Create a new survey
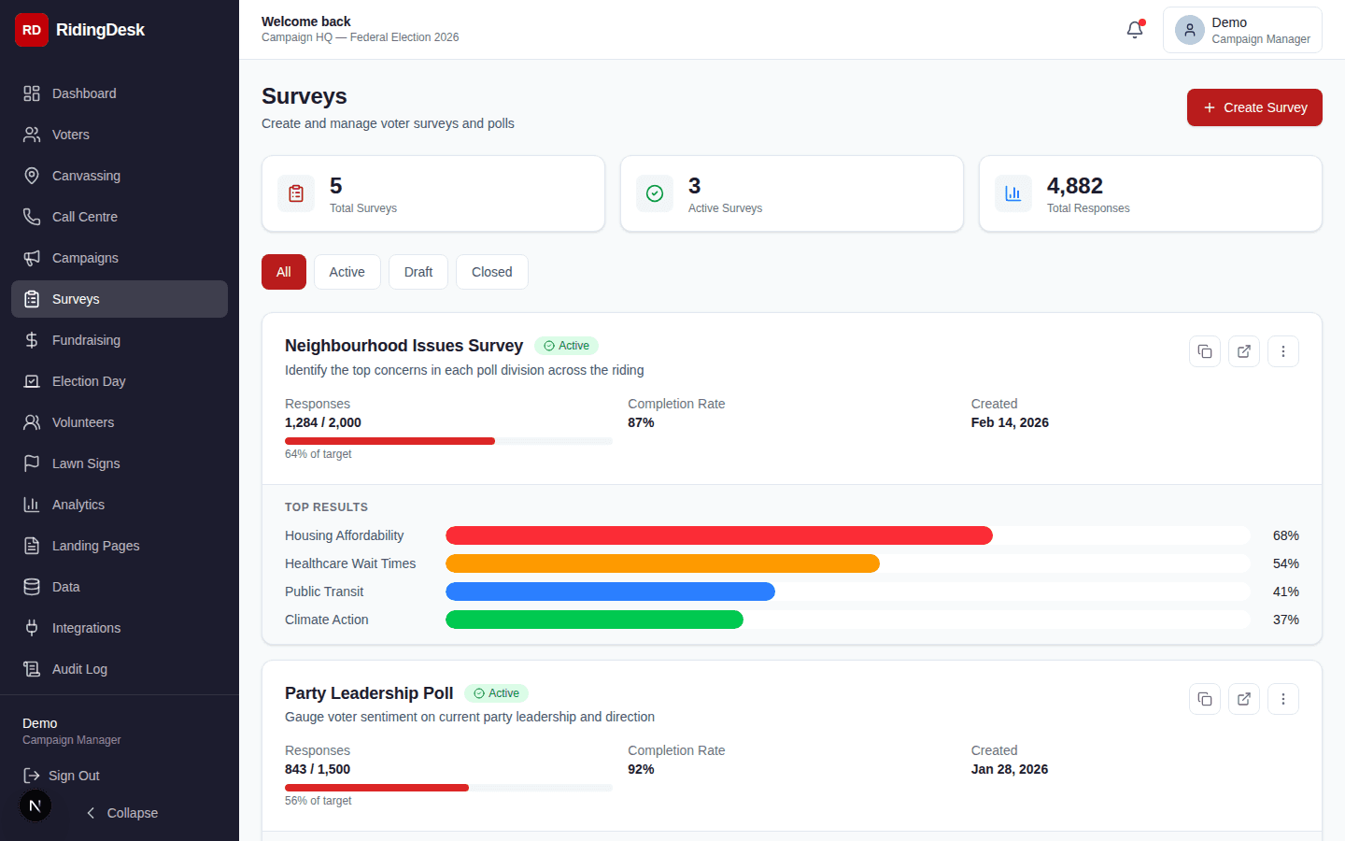Screen dimensions: 1345x841 1254,107
